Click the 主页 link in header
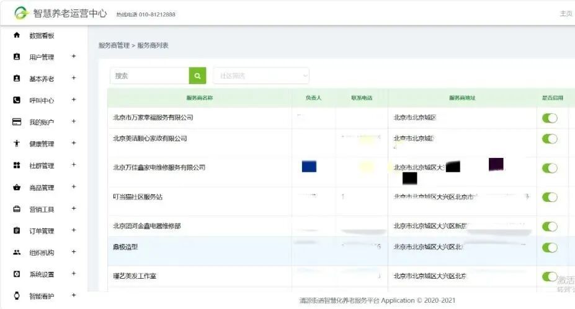The image size is (575, 309). [x=566, y=14]
